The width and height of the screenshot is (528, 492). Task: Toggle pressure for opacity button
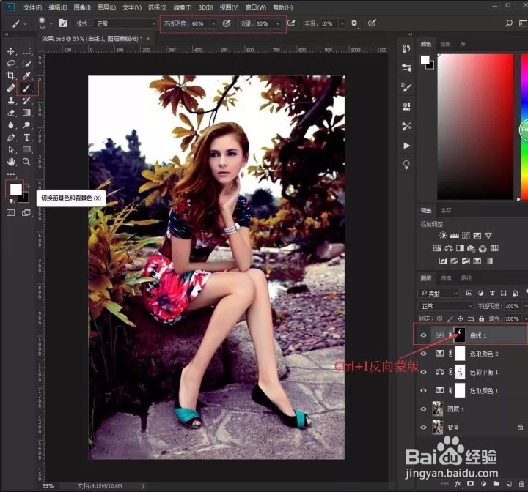click(x=227, y=23)
